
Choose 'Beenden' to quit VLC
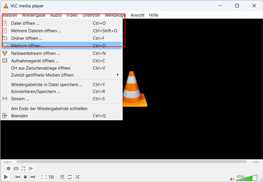pyautogui.click(x=61, y=116)
